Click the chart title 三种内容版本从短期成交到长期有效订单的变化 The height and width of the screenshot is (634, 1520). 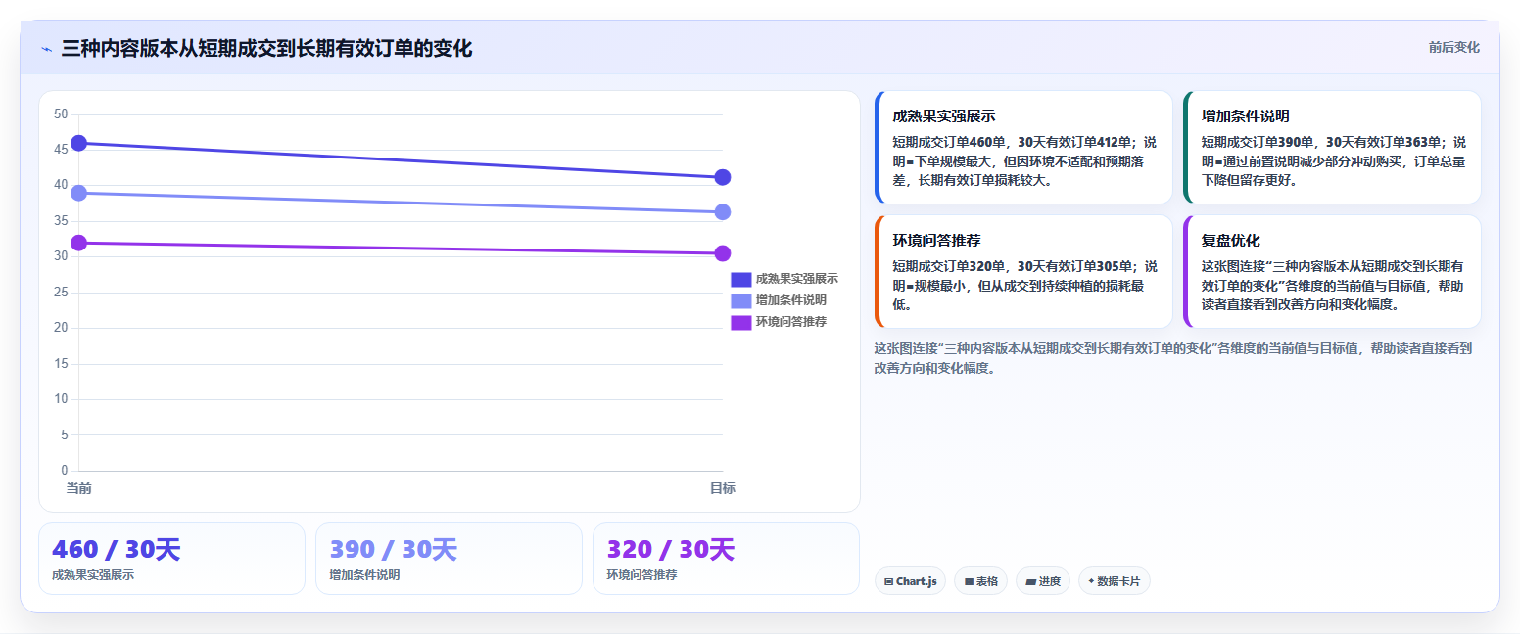pyautogui.click(x=266, y=48)
